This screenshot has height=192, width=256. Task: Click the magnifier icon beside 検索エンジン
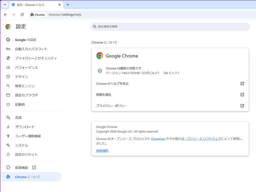tap(8, 86)
